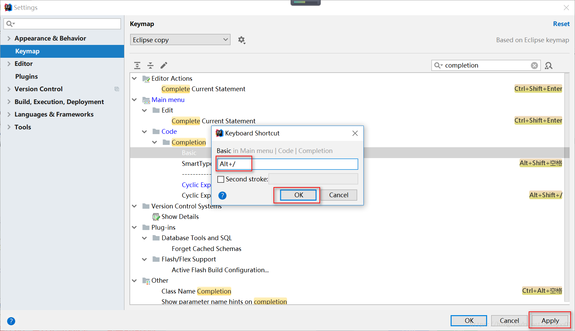Click the Plug-ins folder icon

coord(146,227)
